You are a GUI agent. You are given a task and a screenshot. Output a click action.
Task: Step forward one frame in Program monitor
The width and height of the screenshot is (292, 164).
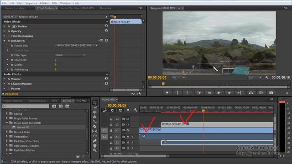tap(229, 92)
